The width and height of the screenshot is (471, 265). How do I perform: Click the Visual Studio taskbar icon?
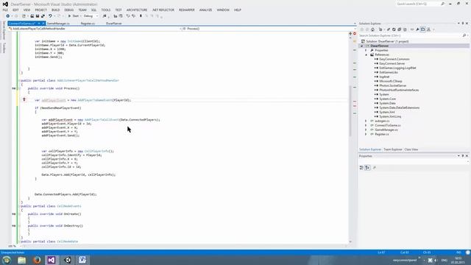52,260
